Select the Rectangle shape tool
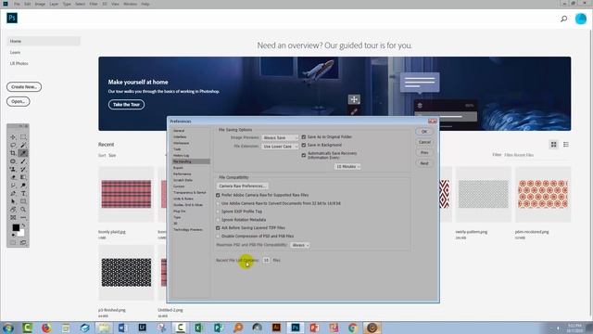The image size is (593, 334). click(x=23, y=201)
